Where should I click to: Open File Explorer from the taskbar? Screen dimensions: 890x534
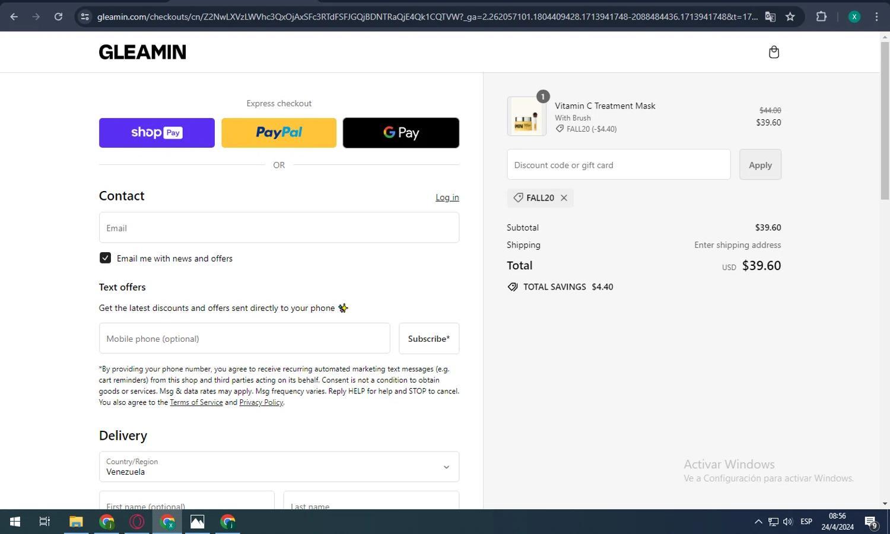(x=76, y=522)
